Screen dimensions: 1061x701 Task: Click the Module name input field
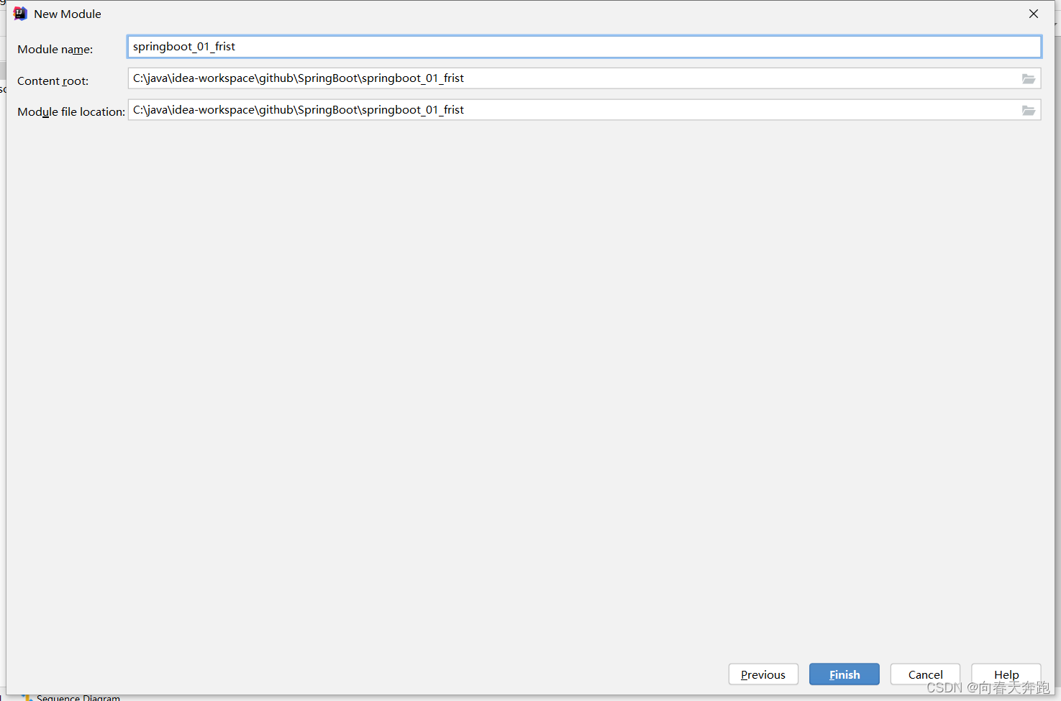click(584, 47)
